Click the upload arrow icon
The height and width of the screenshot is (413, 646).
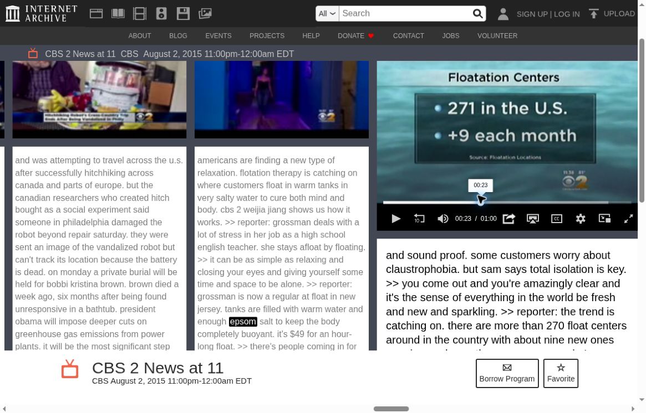click(x=593, y=14)
